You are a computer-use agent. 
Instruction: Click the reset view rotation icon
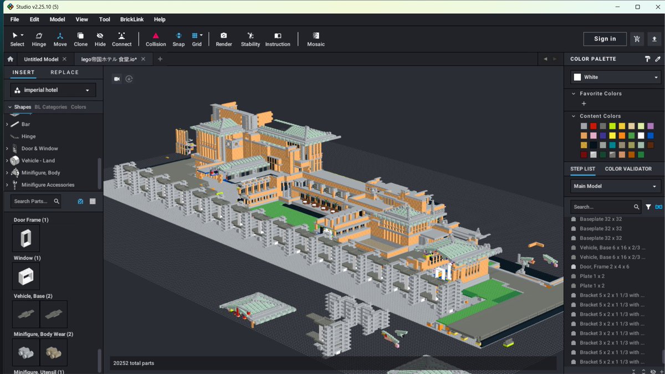[x=129, y=79]
